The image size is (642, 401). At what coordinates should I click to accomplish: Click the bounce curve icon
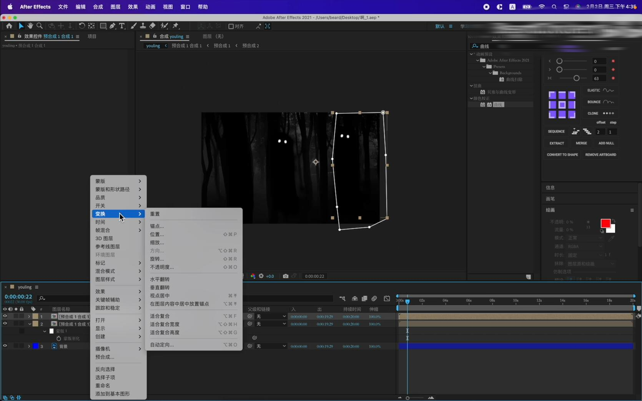608,102
